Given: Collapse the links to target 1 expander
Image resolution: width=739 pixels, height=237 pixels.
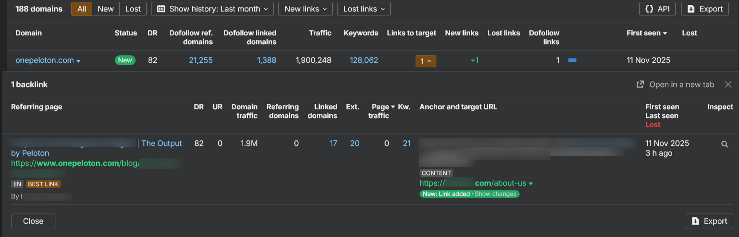Looking at the screenshot, I should pos(426,61).
